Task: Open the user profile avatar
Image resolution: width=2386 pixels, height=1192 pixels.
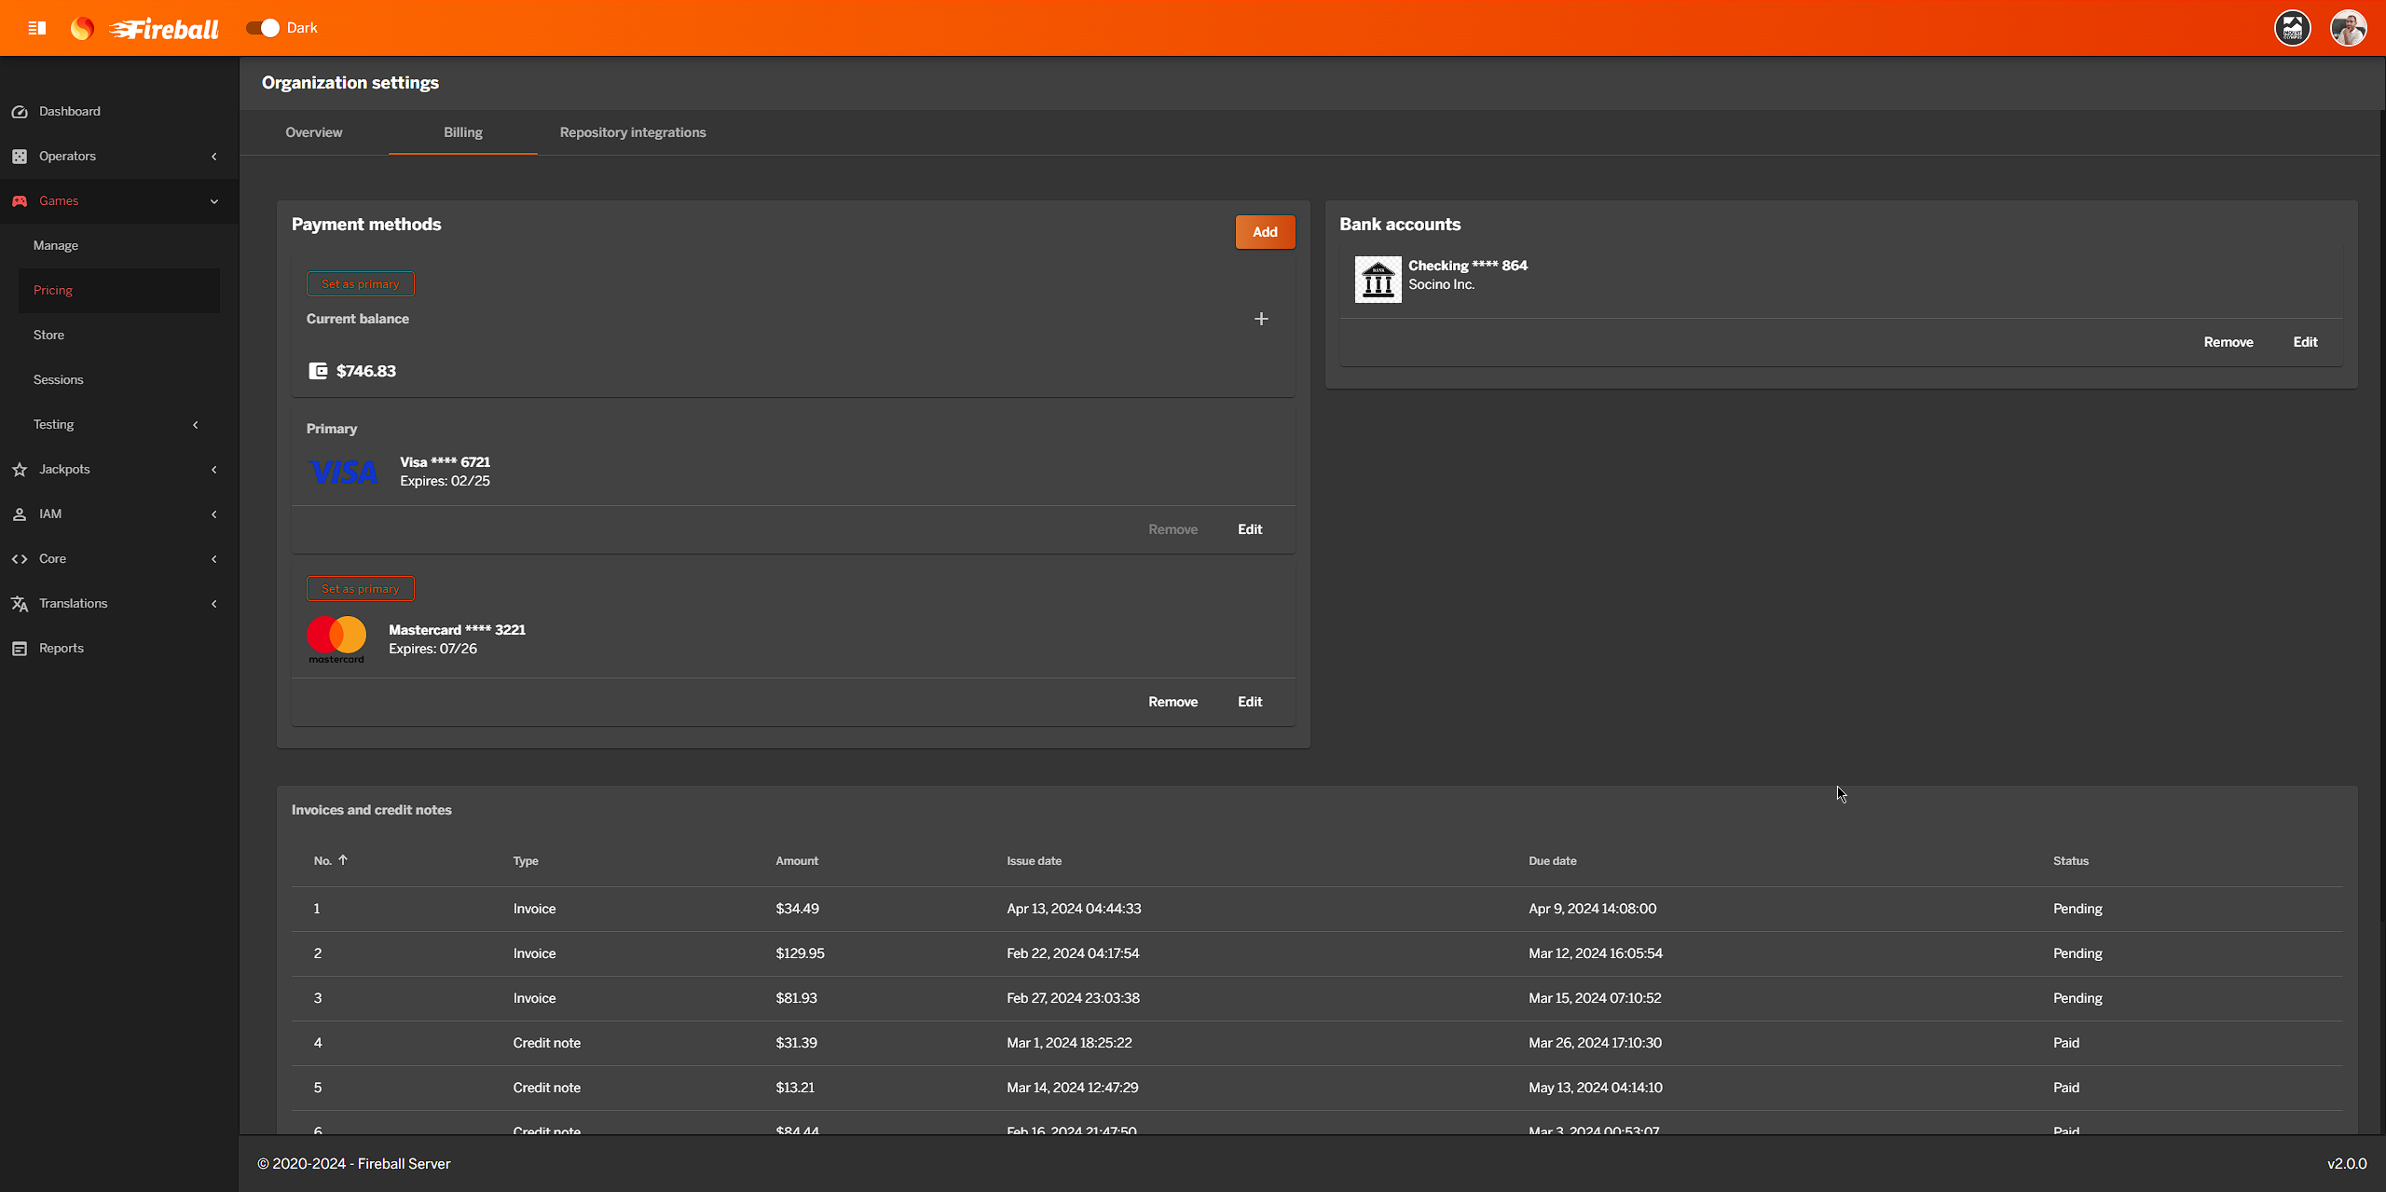Action: tap(2348, 28)
